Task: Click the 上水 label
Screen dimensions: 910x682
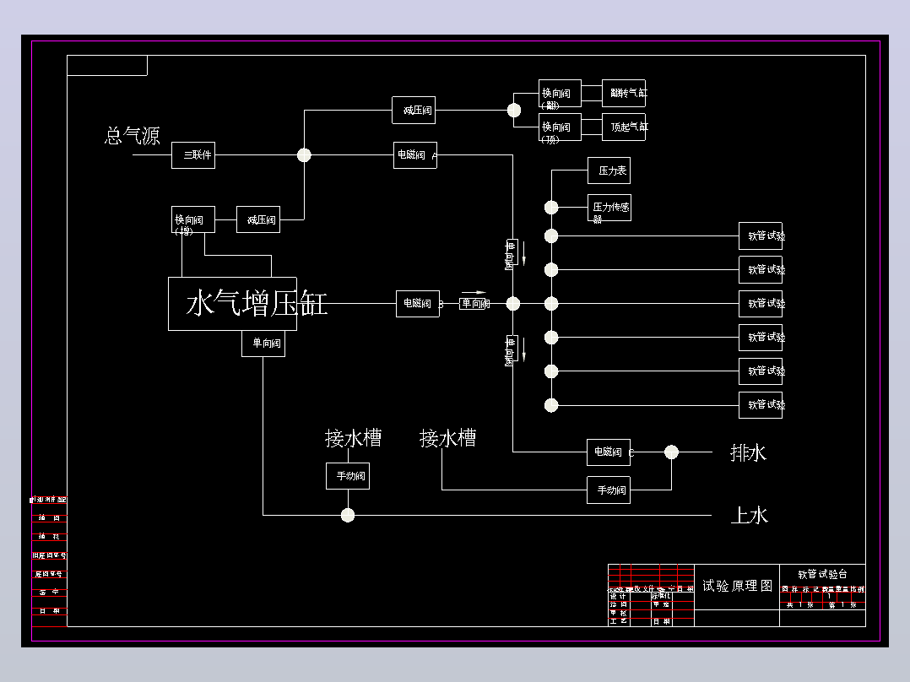Action: click(749, 516)
